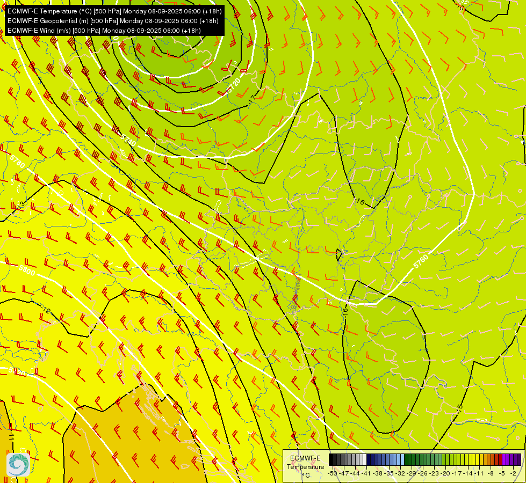The image size is (526, 483).
Task: Click the -47 value on color scale
Action: (x=344, y=473)
